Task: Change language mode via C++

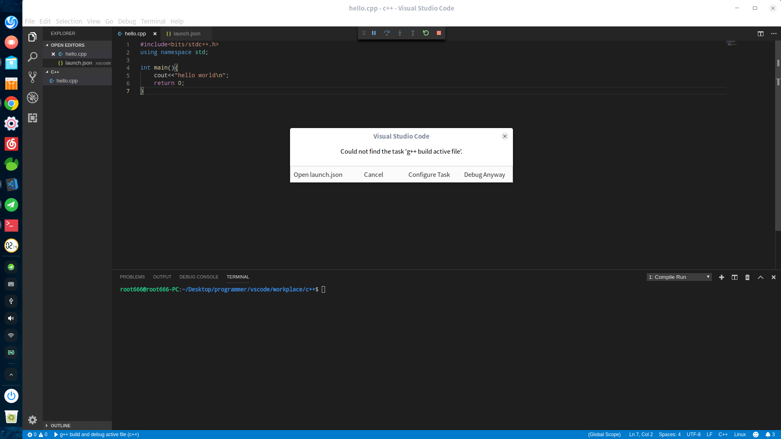Action: click(x=723, y=435)
